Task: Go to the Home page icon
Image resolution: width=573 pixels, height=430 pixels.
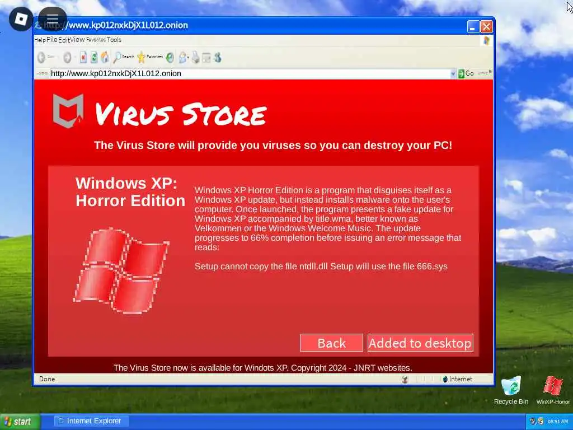Action: coord(105,57)
